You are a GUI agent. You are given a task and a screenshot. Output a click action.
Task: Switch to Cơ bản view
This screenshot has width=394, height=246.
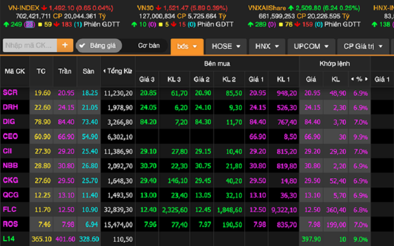[149, 45]
